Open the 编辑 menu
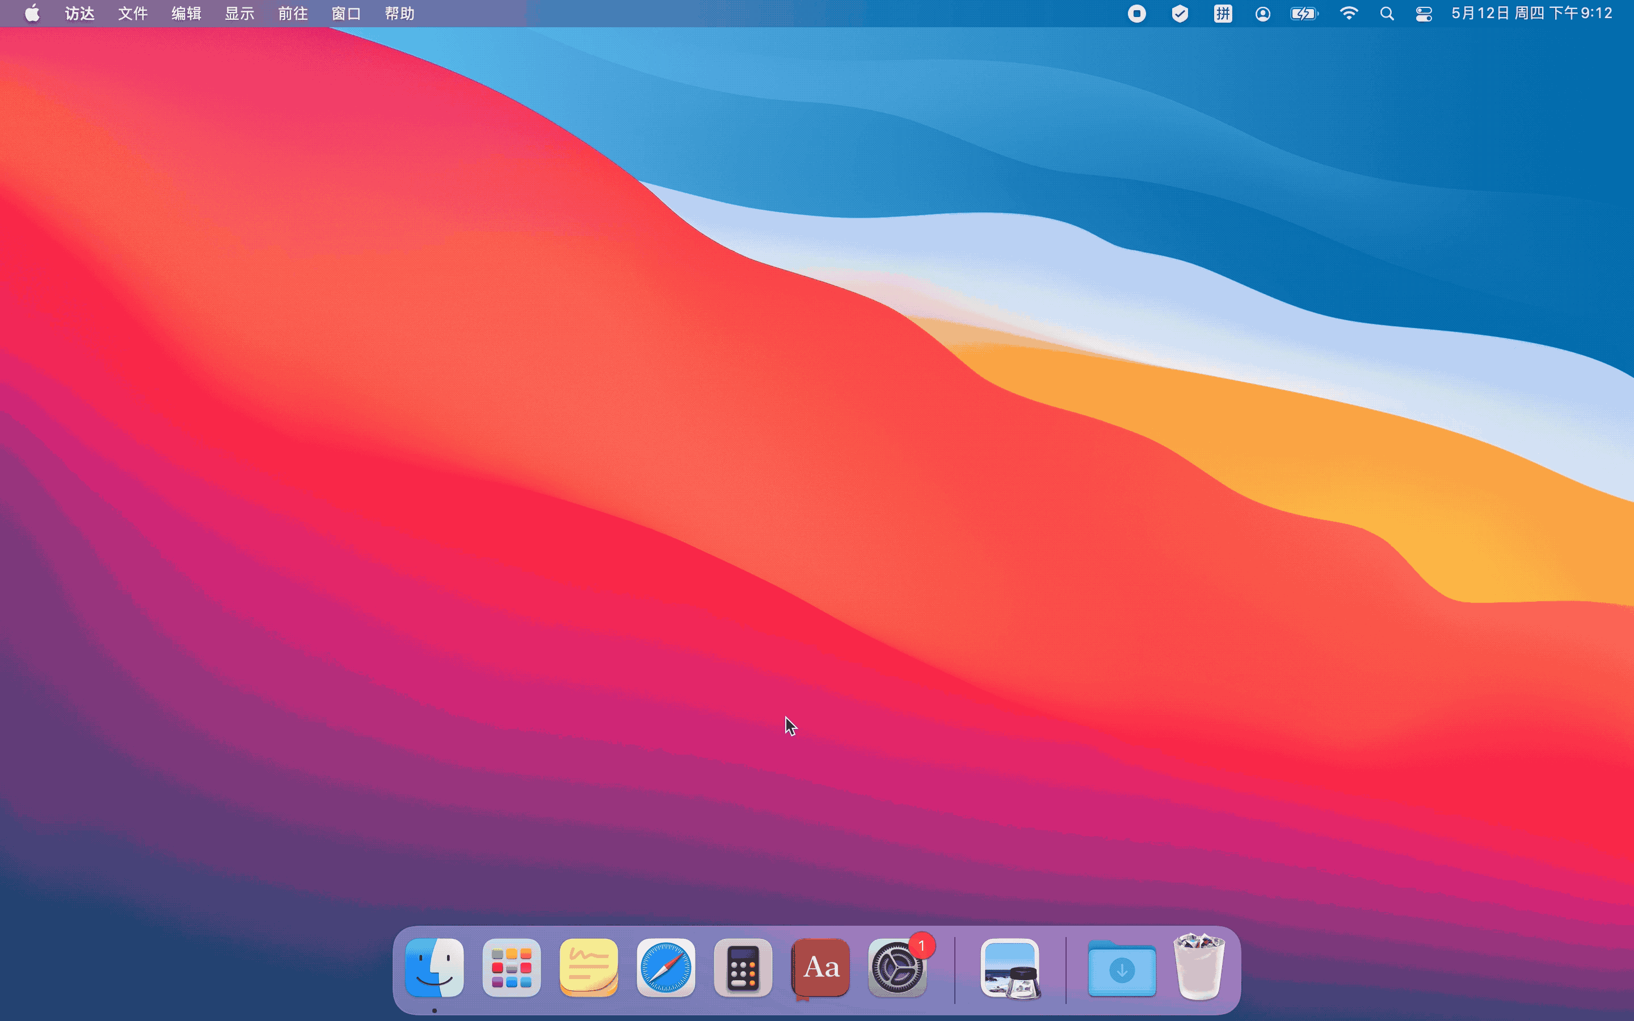1634x1021 pixels. click(186, 14)
